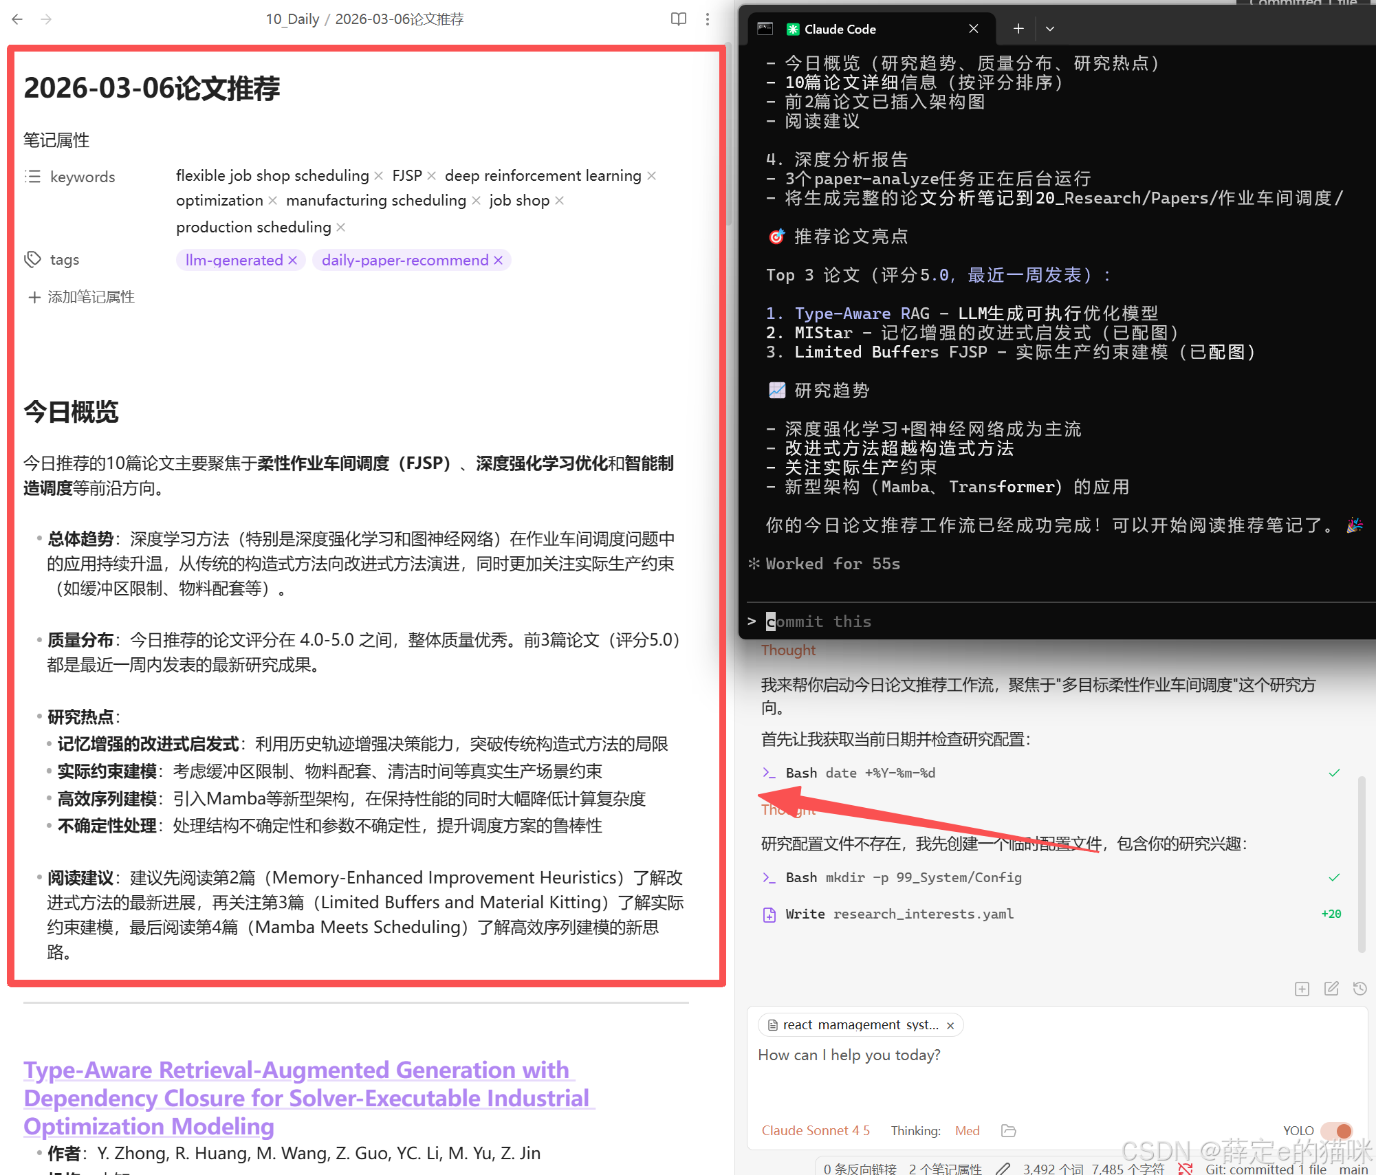Image resolution: width=1376 pixels, height=1175 pixels.
Task: Click 添加笔记属性 to add a note property
Action: (x=80, y=296)
